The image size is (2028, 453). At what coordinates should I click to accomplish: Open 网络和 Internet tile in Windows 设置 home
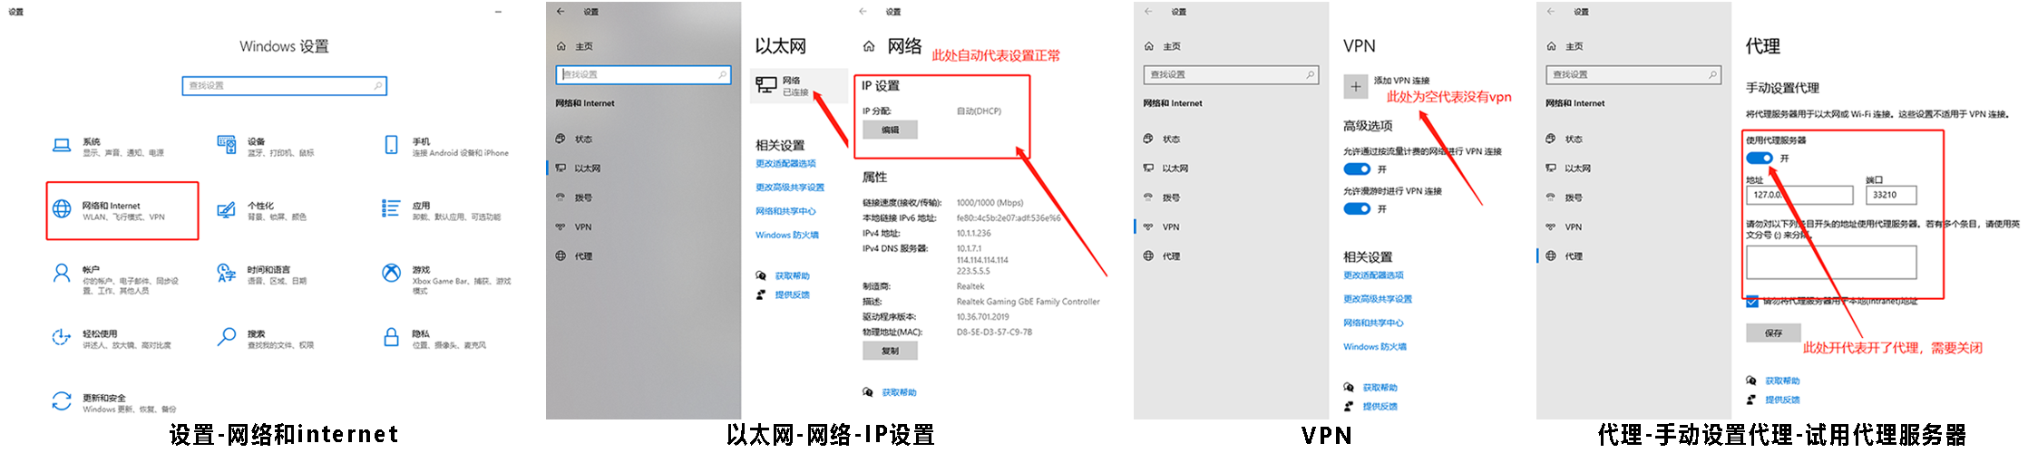122,211
